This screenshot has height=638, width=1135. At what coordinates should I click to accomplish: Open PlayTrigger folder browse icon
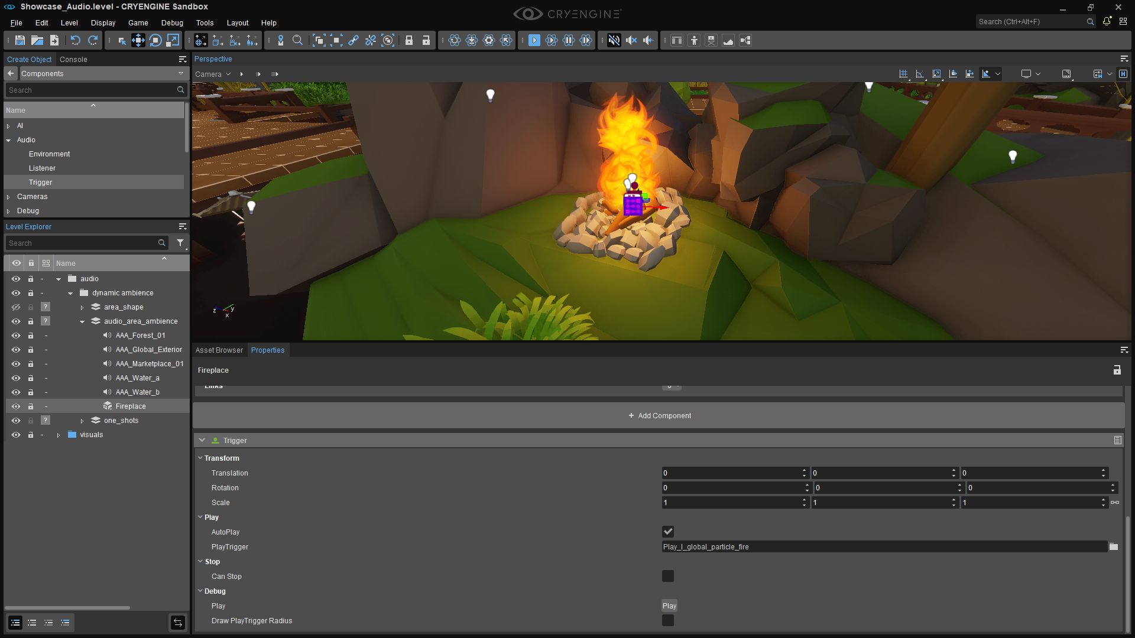pos(1114,547)
